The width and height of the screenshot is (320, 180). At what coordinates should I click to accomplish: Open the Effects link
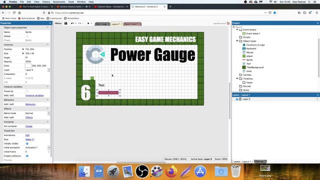29,117
